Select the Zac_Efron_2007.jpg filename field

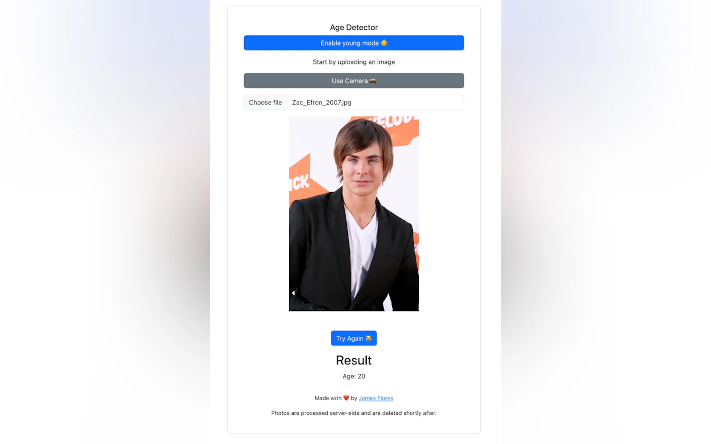[375, 103]
